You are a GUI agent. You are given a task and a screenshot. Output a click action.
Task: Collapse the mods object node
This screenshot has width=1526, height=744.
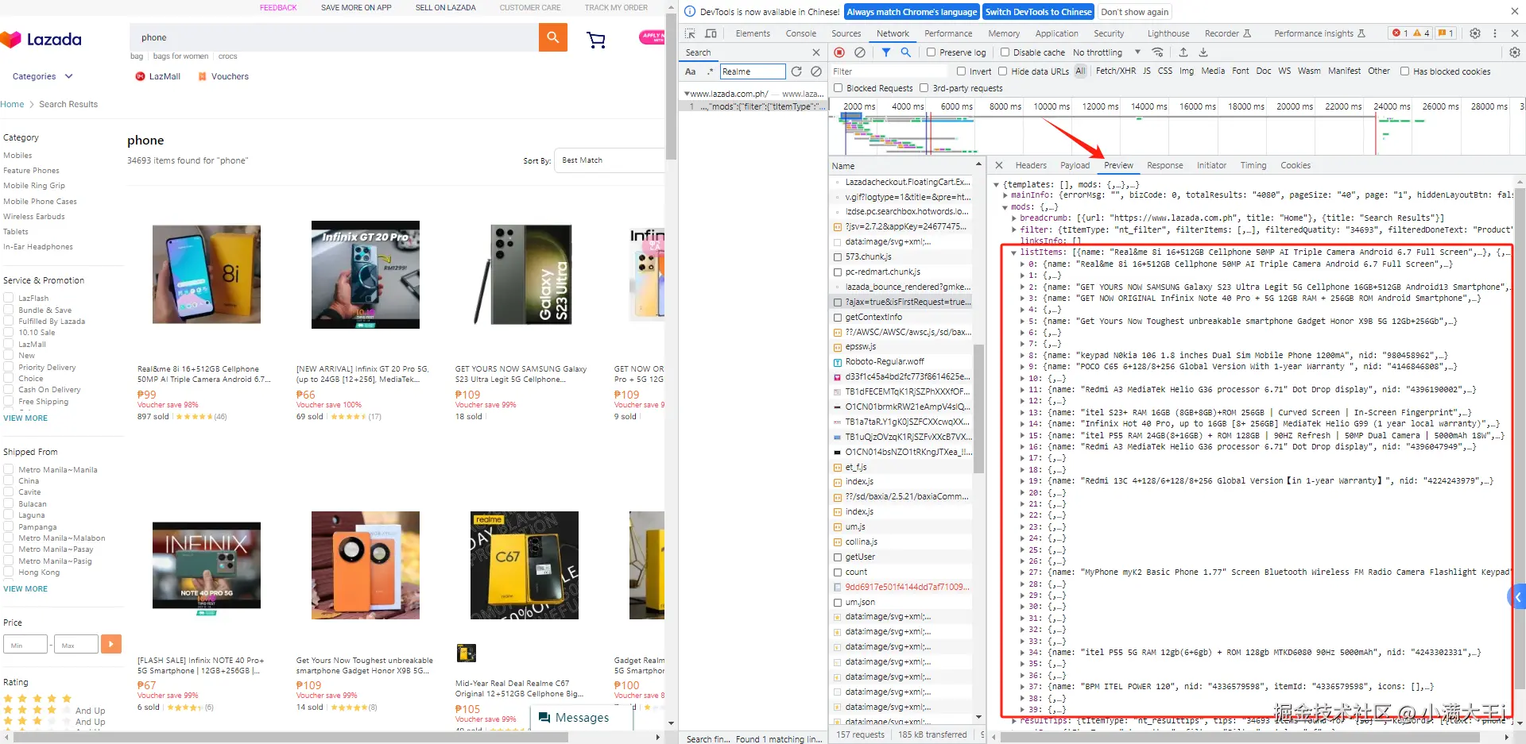[1006, 207]
